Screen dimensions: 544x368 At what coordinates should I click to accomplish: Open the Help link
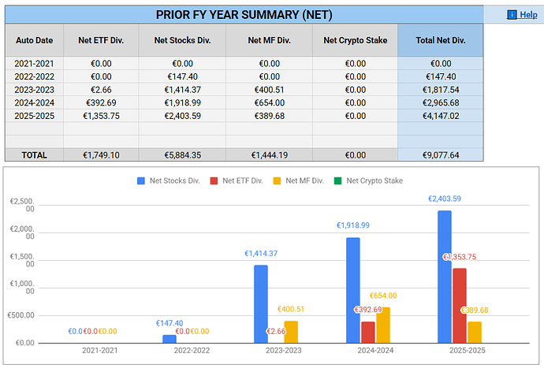pyautogui.click(x=528, y=14)
